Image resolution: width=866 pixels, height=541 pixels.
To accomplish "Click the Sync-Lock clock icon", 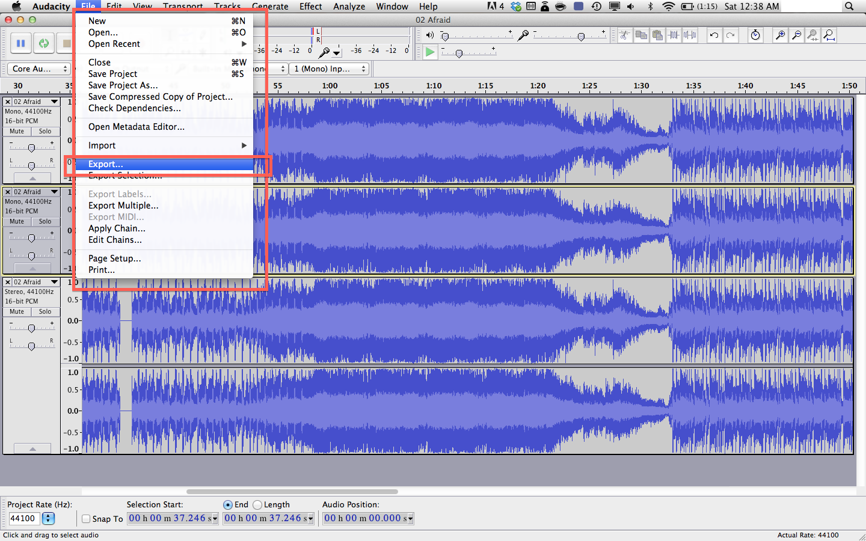I will 755,35.
